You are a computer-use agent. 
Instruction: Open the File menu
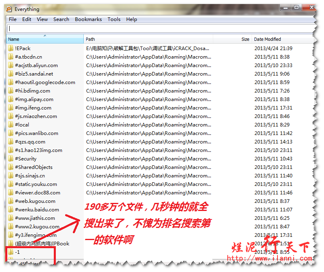(13, 19)
